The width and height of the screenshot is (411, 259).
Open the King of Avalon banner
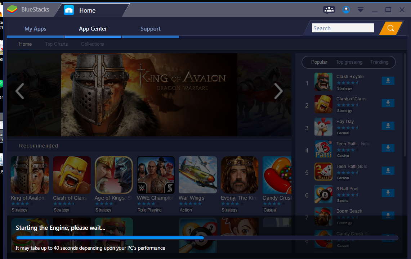(149, 95)
